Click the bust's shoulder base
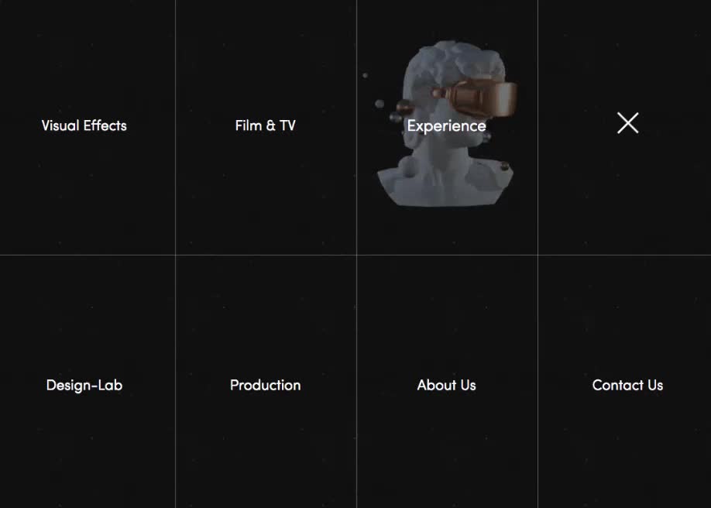 445,184
